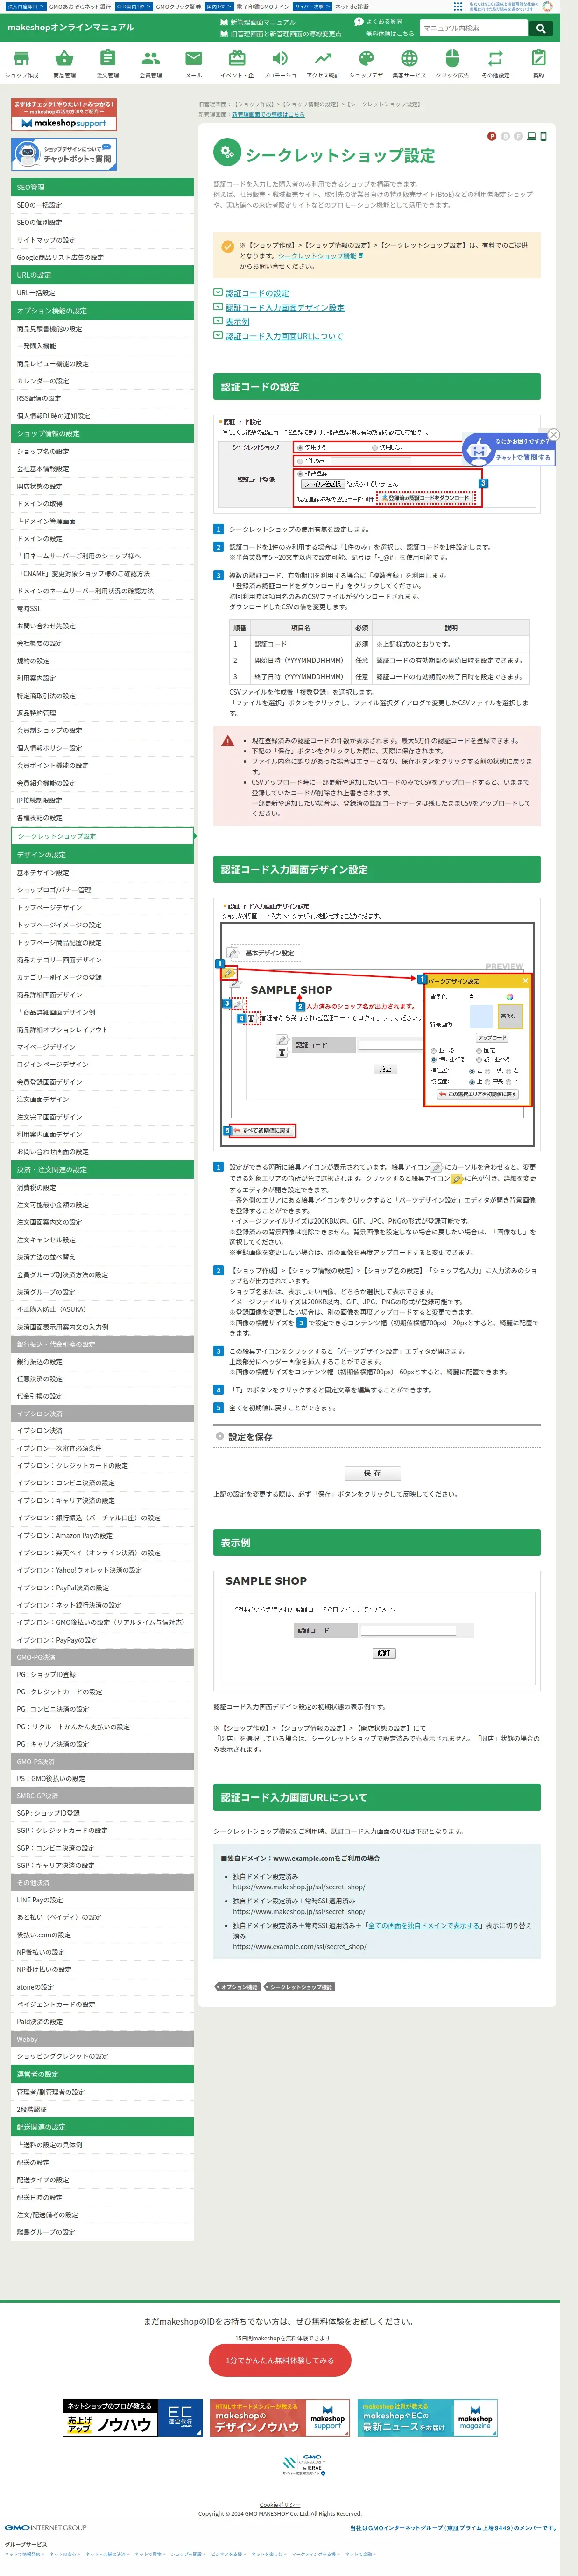Image resolution: width=578 pixels, height=2576 pixels.
Task: Open イプシロン：PayPay の設定 sidebar item
Action: click(102, 1640)
